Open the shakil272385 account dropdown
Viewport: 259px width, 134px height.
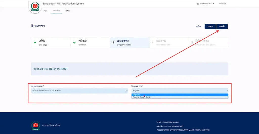205,4
